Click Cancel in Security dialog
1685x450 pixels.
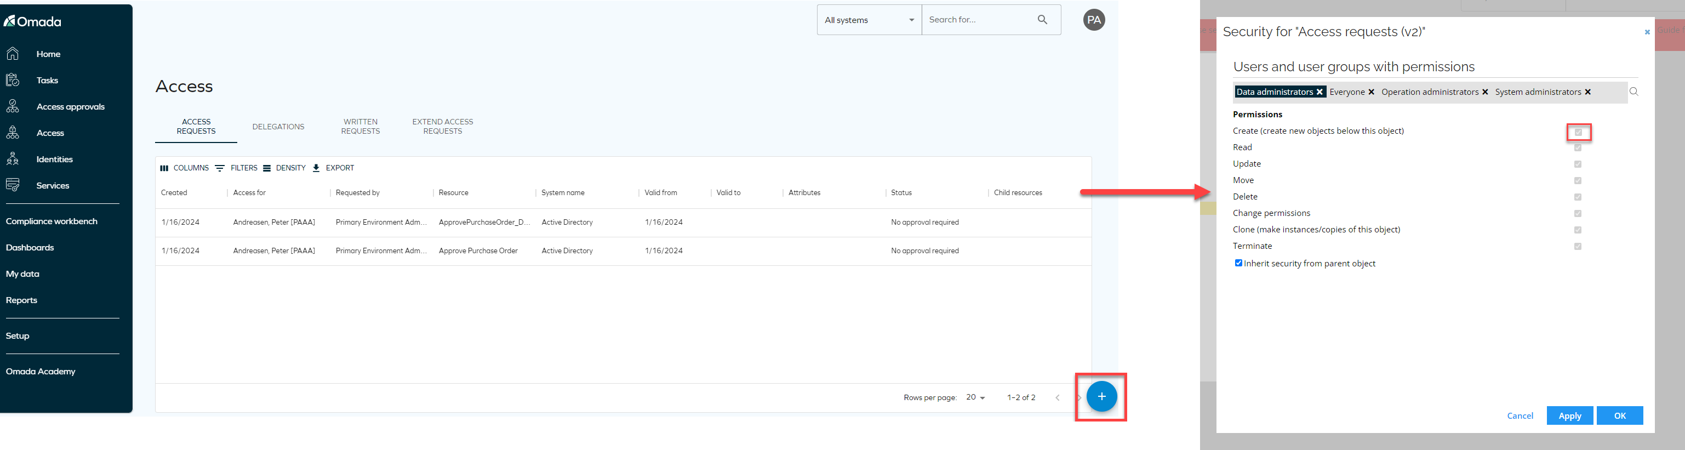1520,415
